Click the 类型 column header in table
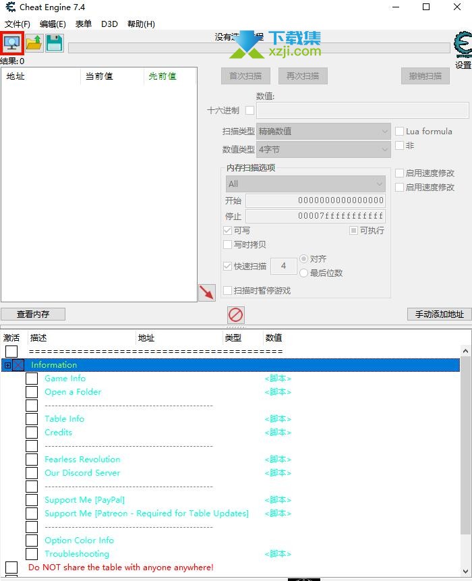 click(x=243, y=338)
